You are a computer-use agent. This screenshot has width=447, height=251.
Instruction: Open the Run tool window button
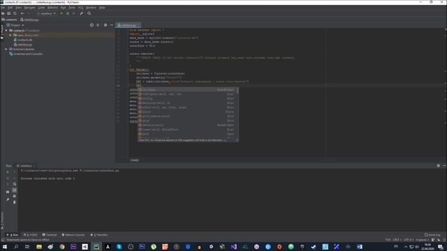click(13, 235)
